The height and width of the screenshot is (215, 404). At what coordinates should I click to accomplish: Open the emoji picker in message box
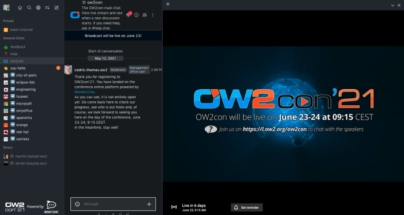77,204
